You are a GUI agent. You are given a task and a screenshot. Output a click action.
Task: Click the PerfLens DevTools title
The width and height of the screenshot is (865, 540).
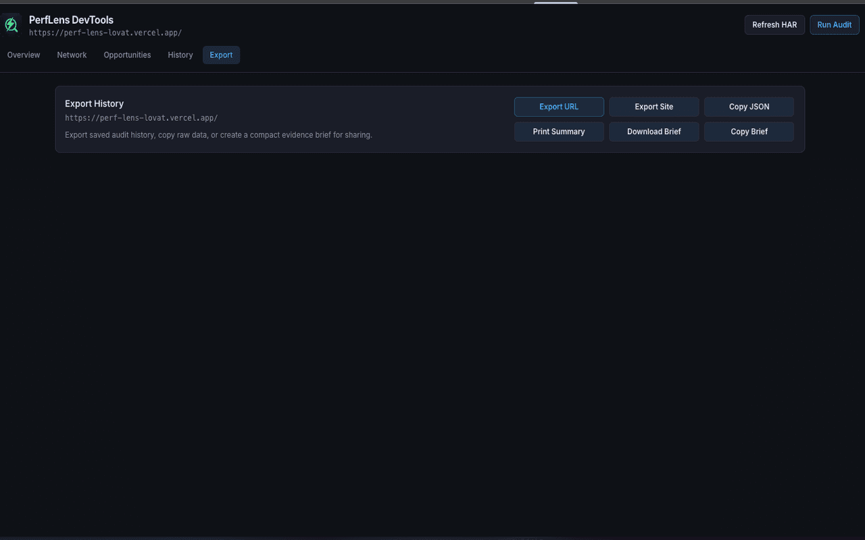(x=71, y=20)
